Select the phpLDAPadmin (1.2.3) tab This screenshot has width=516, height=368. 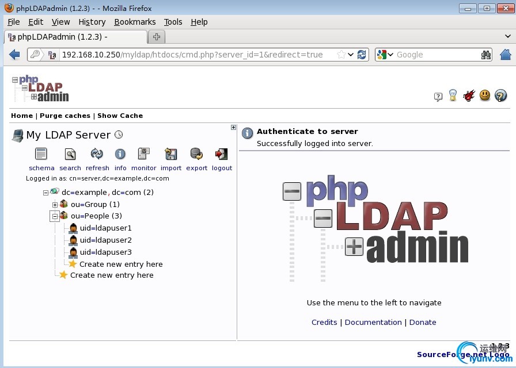pyautogui.click(x=75, y=37)
